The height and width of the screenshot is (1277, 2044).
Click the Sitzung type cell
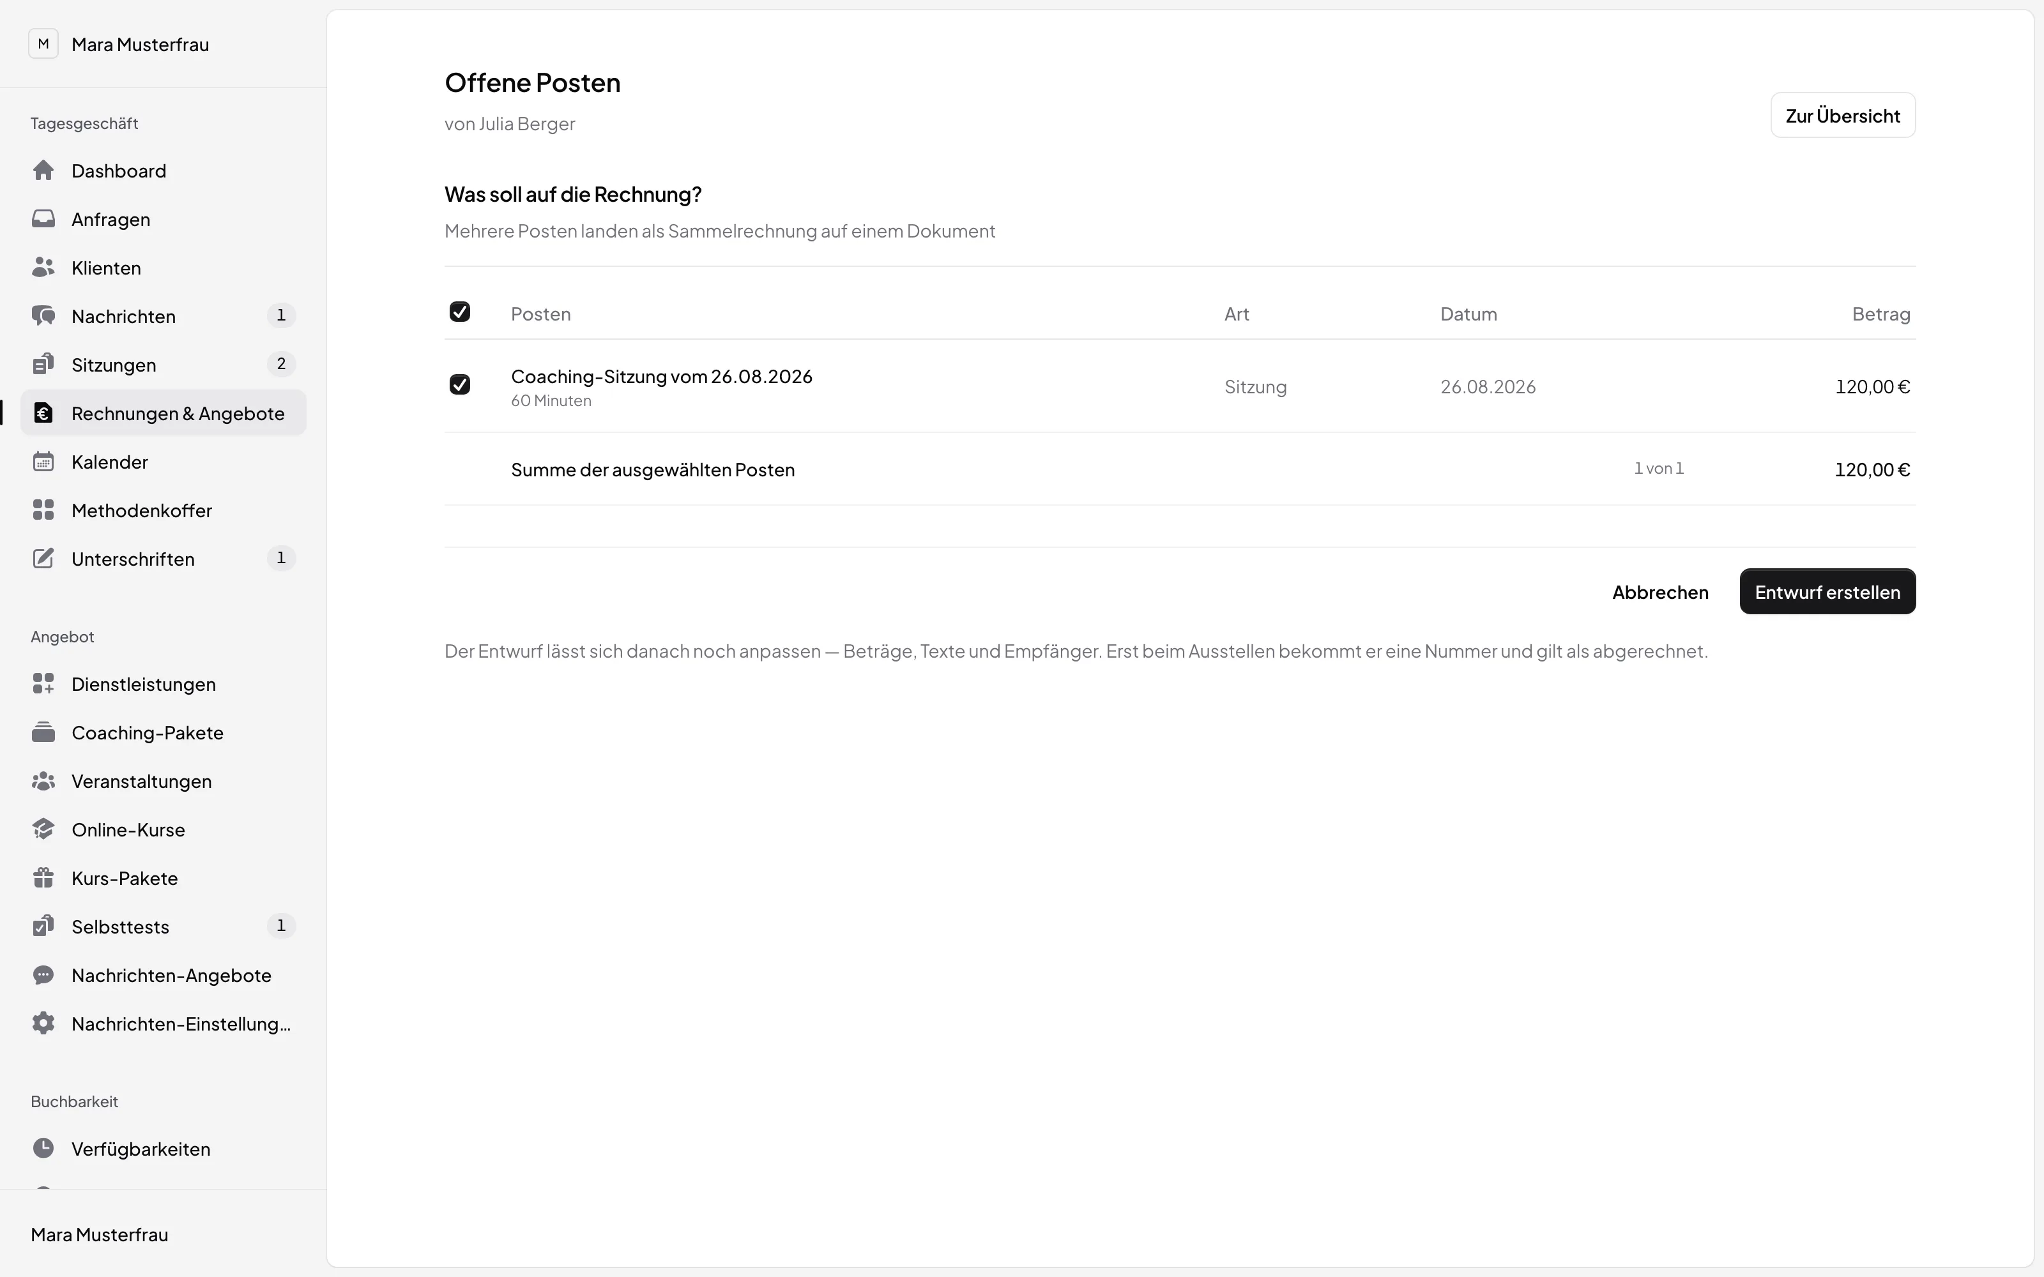click(1255, 387)
